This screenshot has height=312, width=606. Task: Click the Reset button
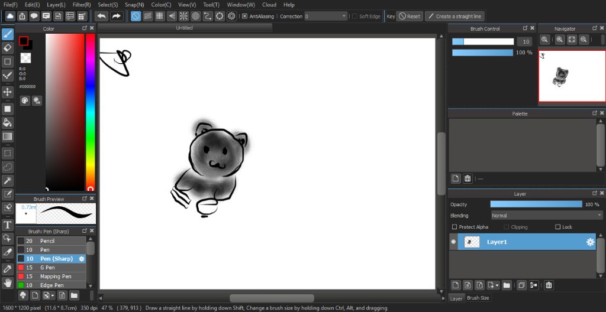(410, 16)
